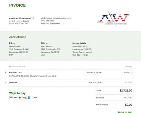Click the Paid in Full status text
This screenshot has height=113, width=141.
point(125,112)
